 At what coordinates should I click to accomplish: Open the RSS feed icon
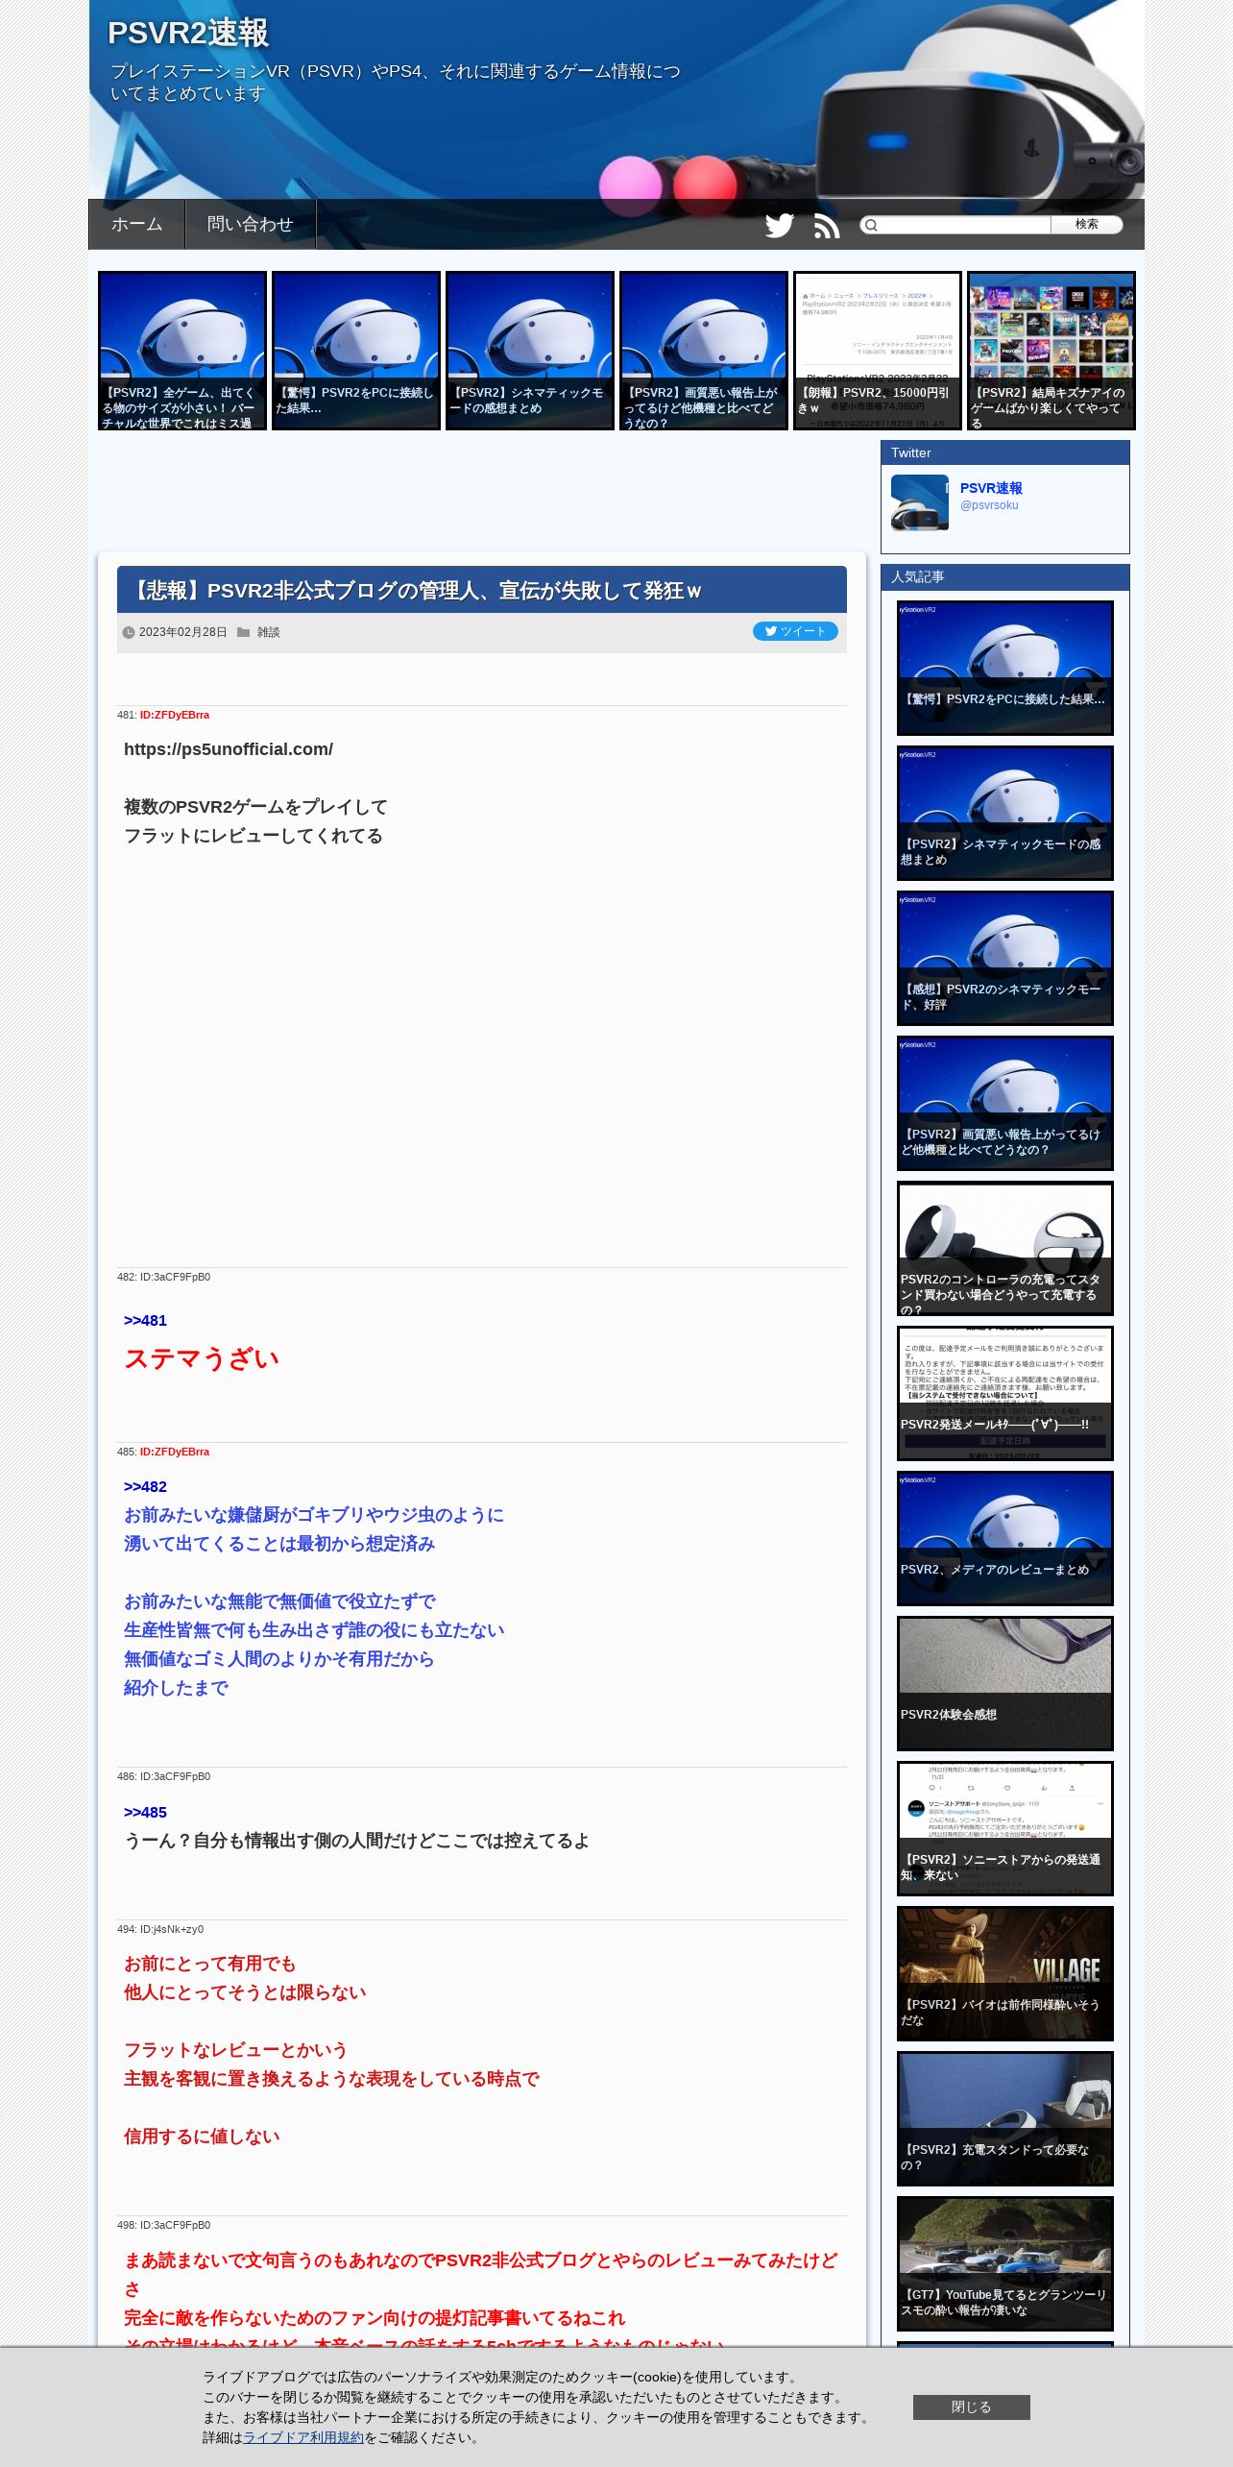click(x=827, y=226)
